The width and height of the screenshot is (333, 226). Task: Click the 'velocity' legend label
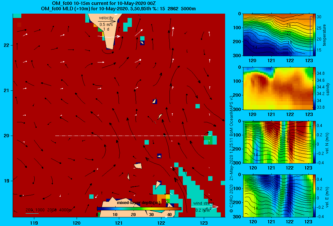tap(106, 18)
